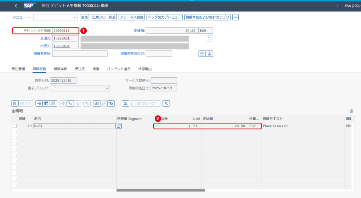This screenshot has height=198, width=361.
Task: Select the 明細概要 tab
Action: click(39, 69)
